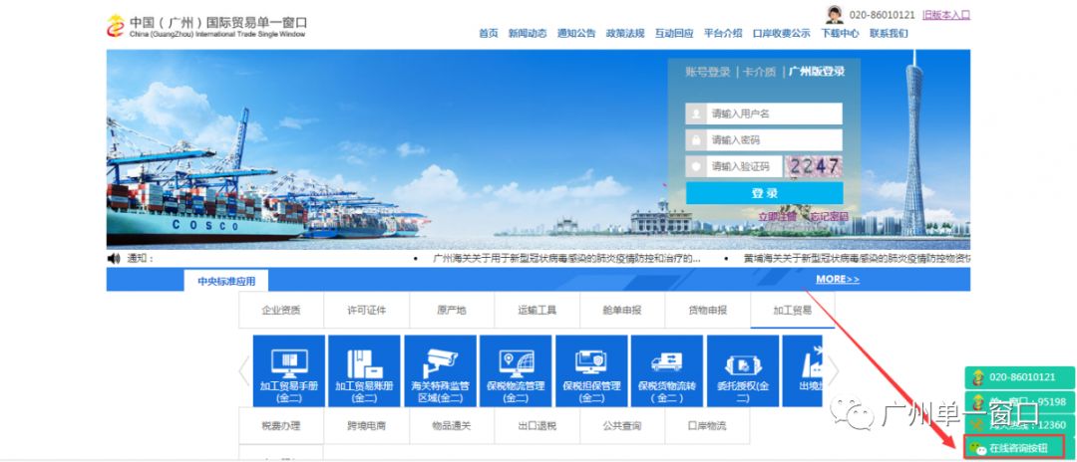
Task: Click the green 020-86010121 hotline badge
Action: [x=1020, y=377]
